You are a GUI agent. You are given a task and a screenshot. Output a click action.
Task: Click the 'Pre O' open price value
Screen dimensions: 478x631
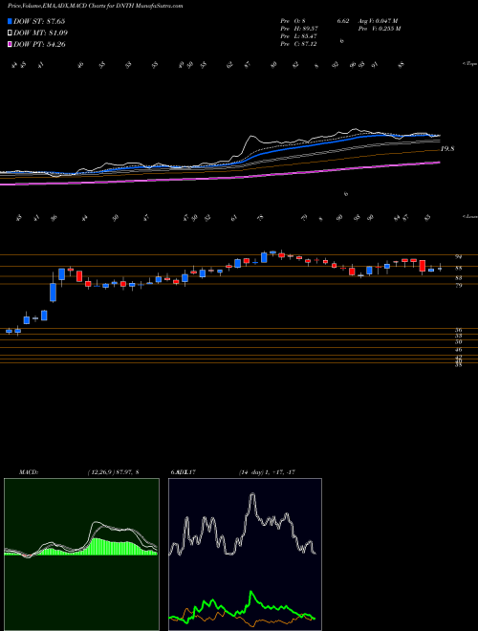tap(293, 21)
